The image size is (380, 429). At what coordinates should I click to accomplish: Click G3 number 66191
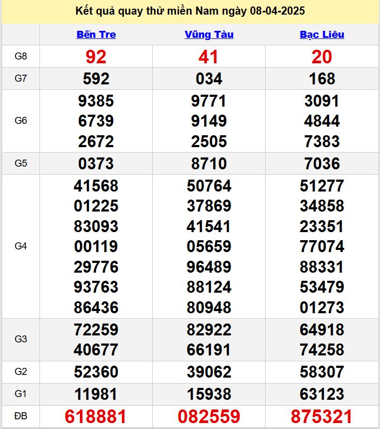coord(208,349)
